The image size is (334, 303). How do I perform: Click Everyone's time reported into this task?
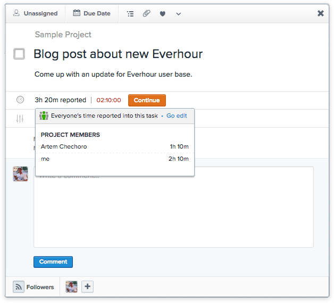coord(104,116)
